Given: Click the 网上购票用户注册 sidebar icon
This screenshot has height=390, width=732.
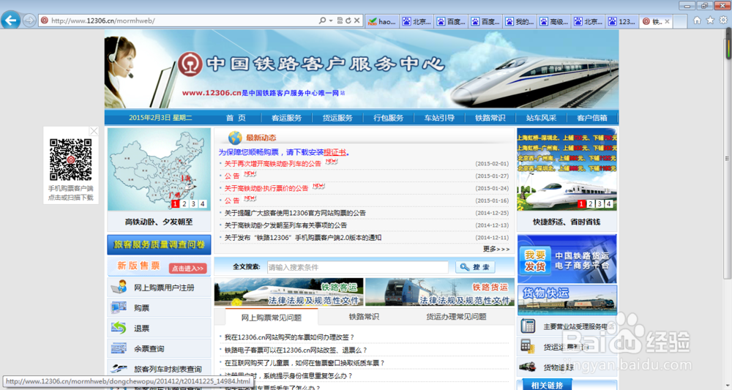Looking at the screenshot, I should coord(119,287).
